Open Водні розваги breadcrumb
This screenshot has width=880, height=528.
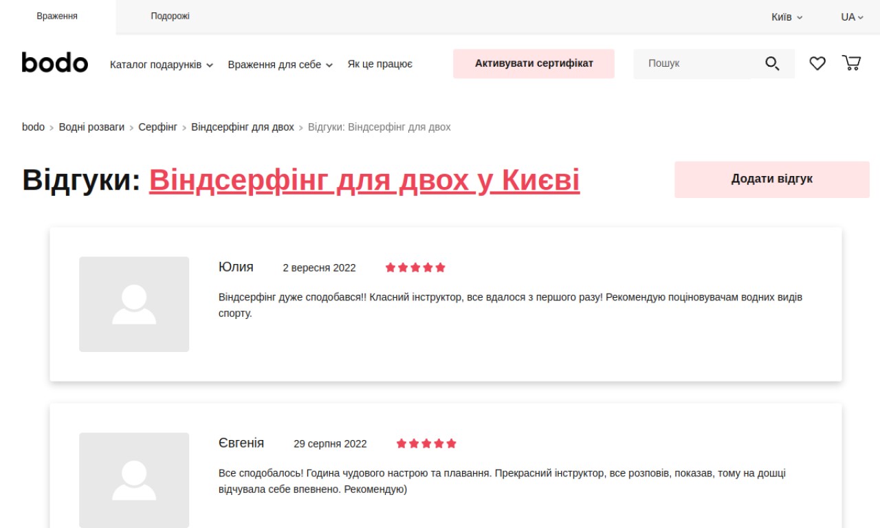(x=91, y=127)
